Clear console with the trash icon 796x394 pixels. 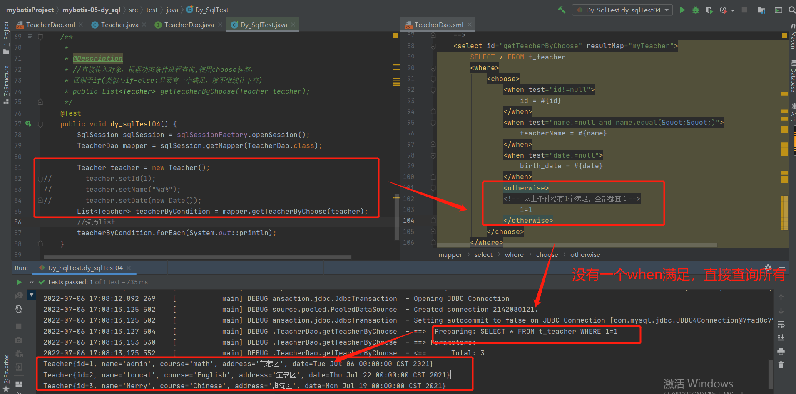(781, 365)
